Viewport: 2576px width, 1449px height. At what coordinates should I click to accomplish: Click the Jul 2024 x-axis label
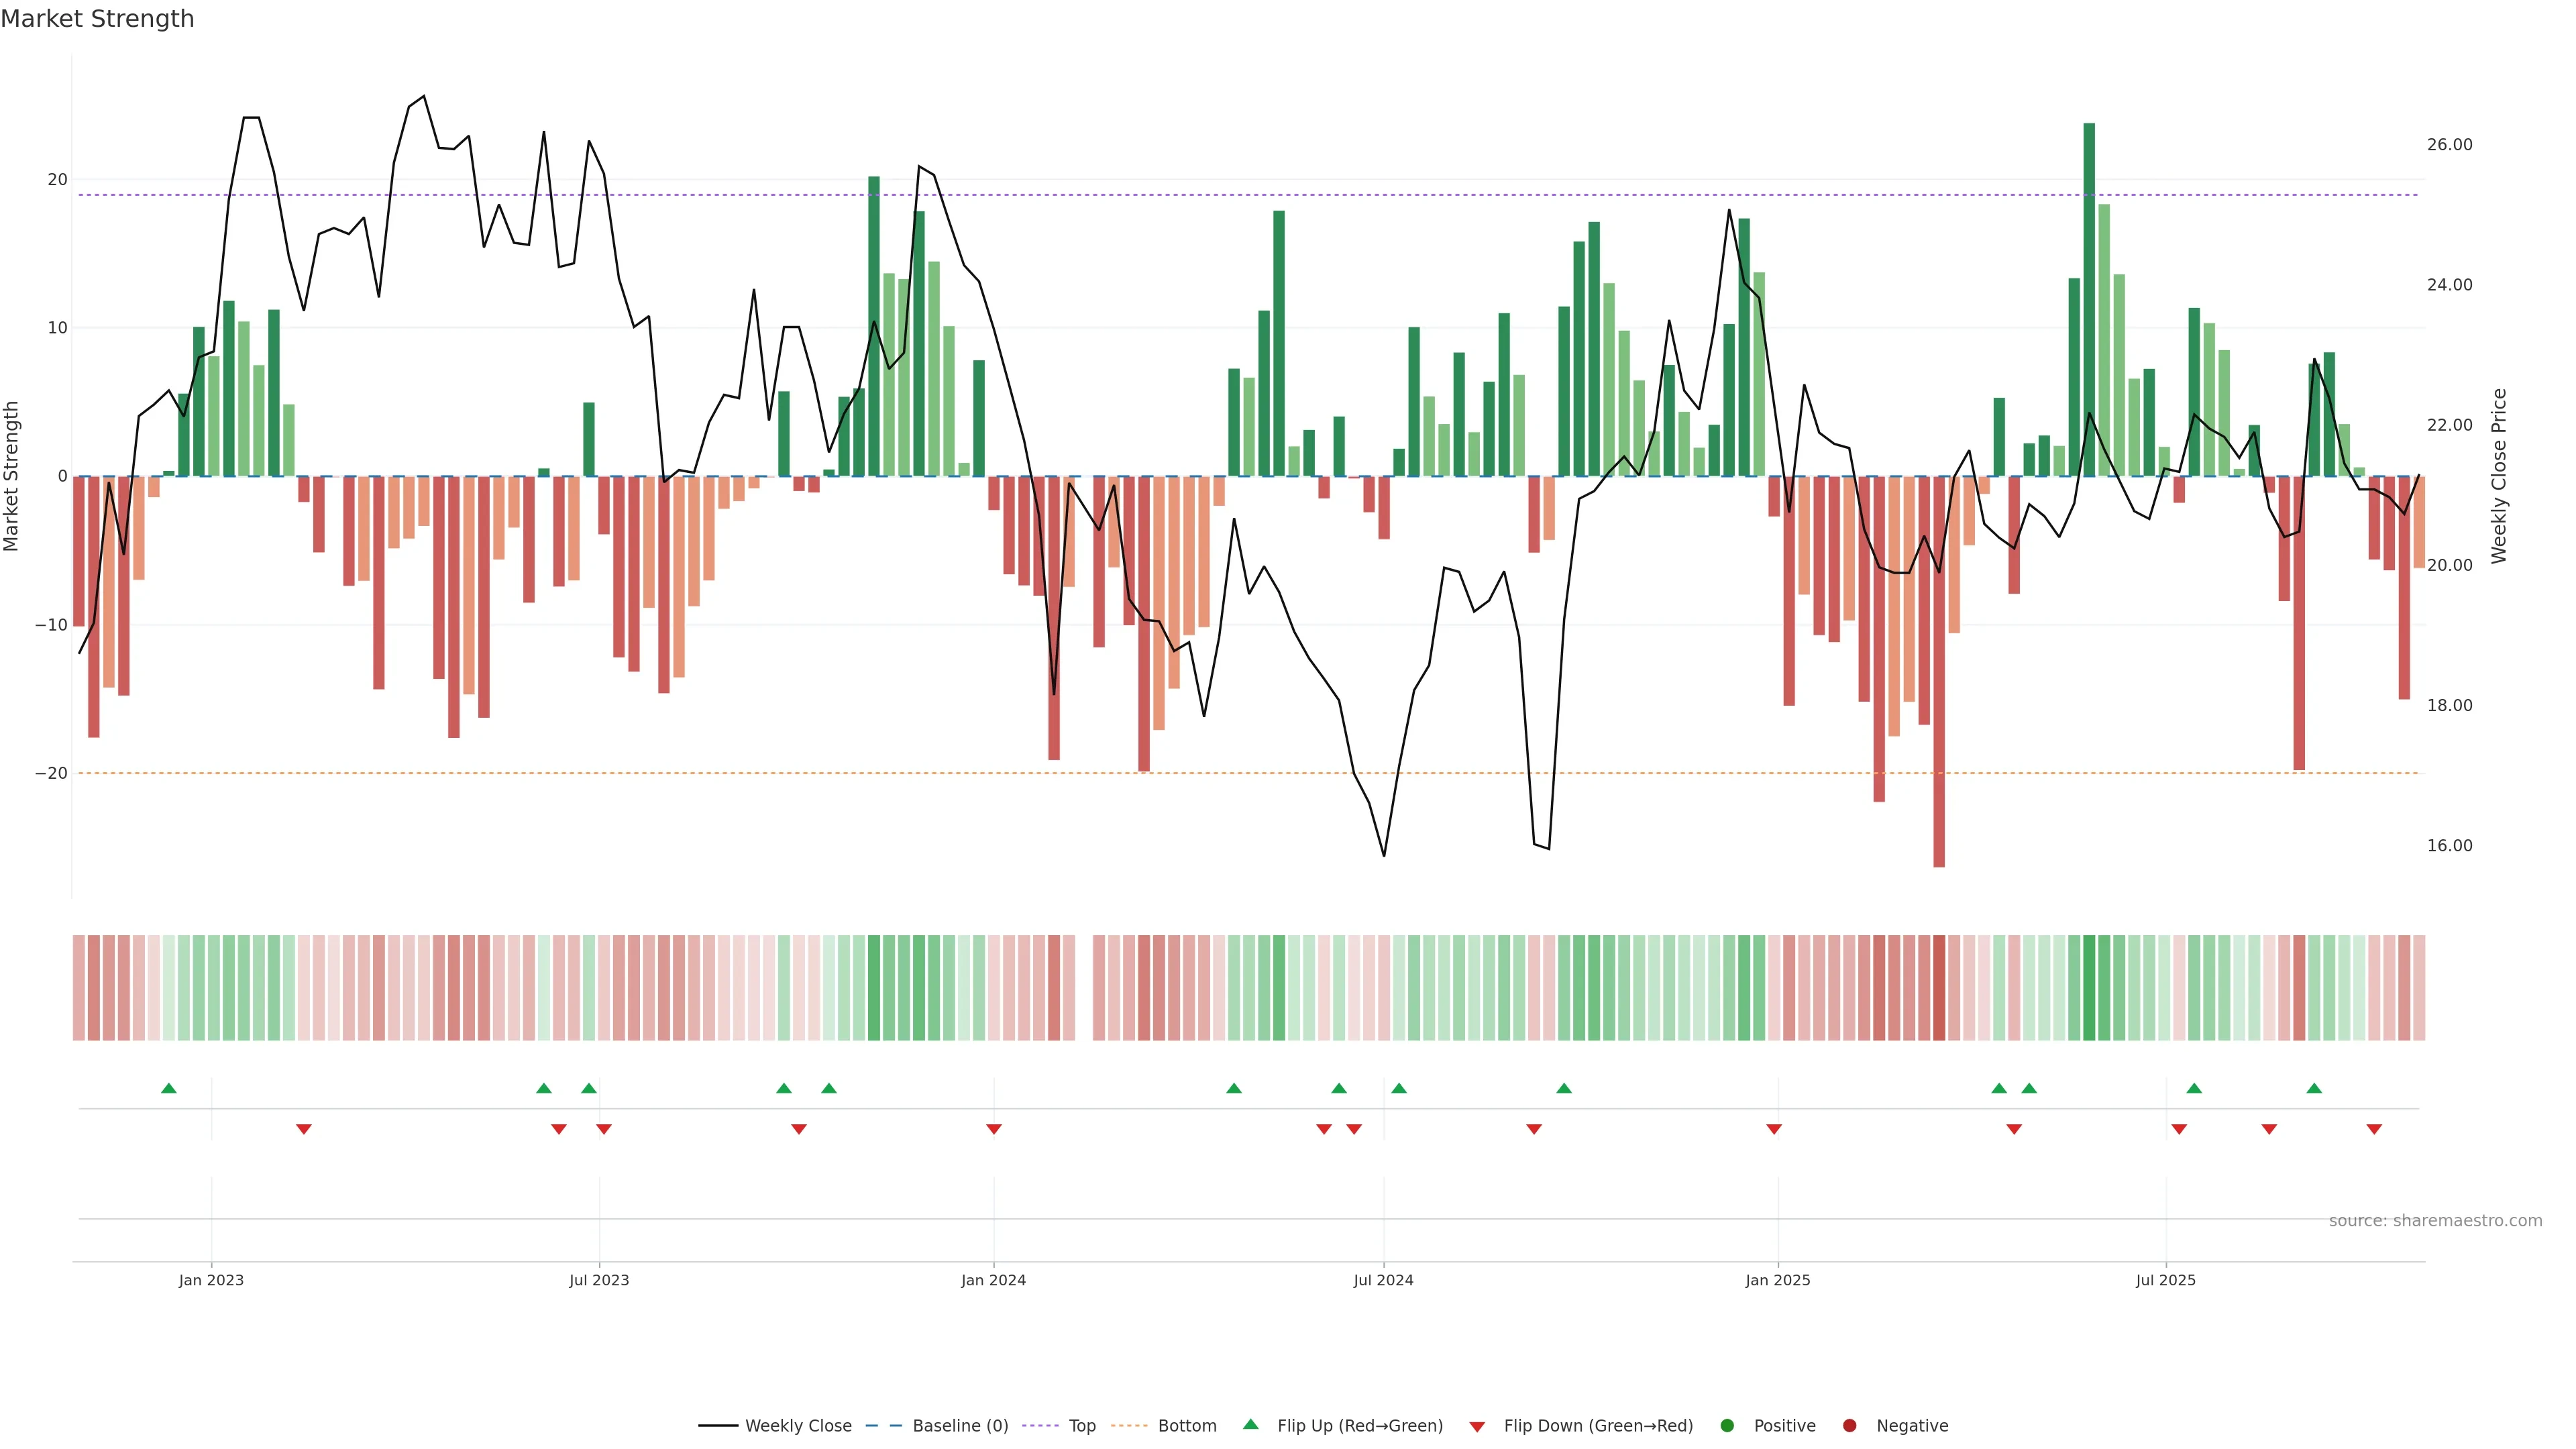pyautogui.click(x=1383, y=1280)
